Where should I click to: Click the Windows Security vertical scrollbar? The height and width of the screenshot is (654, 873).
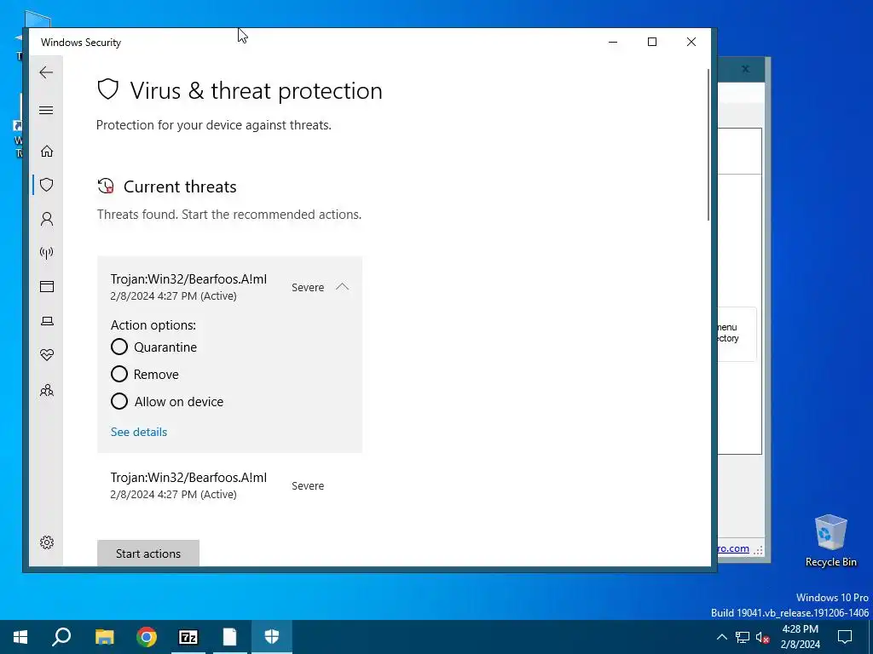[708, 145]
